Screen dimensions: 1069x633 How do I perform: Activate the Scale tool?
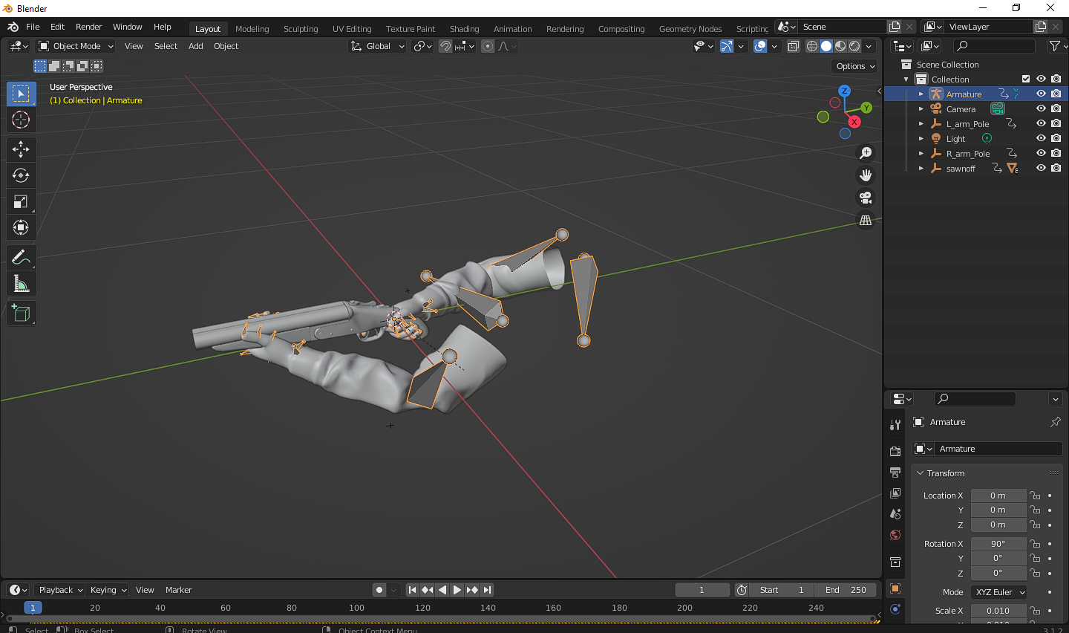pyautogui.click(x=21, y=201)
